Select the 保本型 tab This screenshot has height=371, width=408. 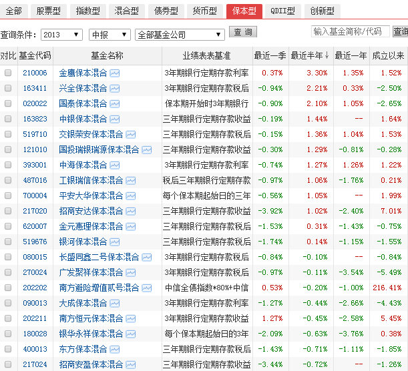(x=244, y=11)
